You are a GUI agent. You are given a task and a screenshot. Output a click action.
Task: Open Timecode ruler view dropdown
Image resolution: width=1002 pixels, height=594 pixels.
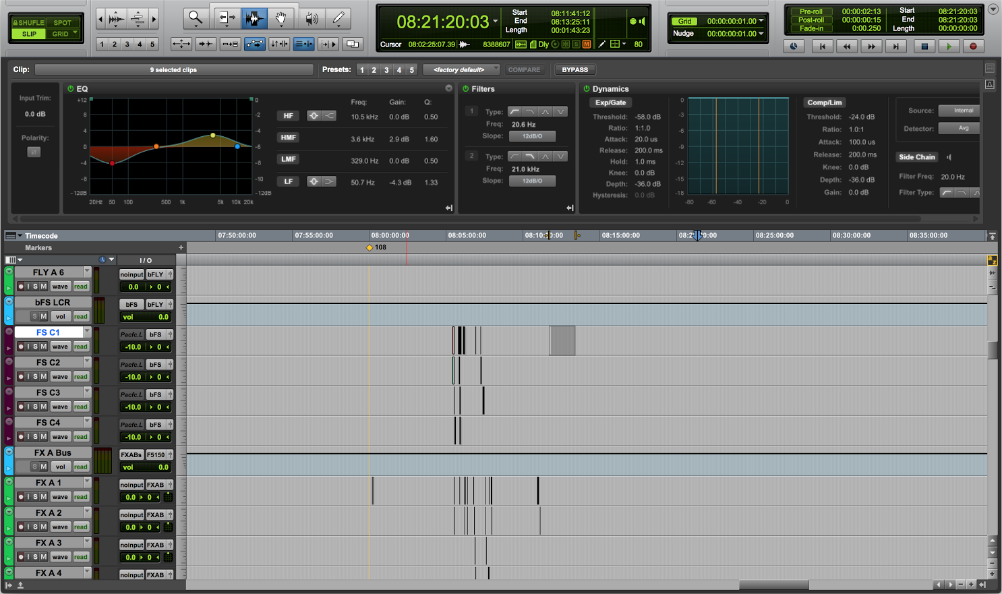coord(20,236)
